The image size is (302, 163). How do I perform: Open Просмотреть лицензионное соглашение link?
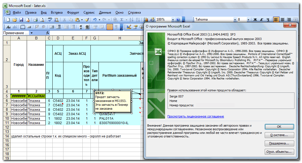(x=195, y=116)
